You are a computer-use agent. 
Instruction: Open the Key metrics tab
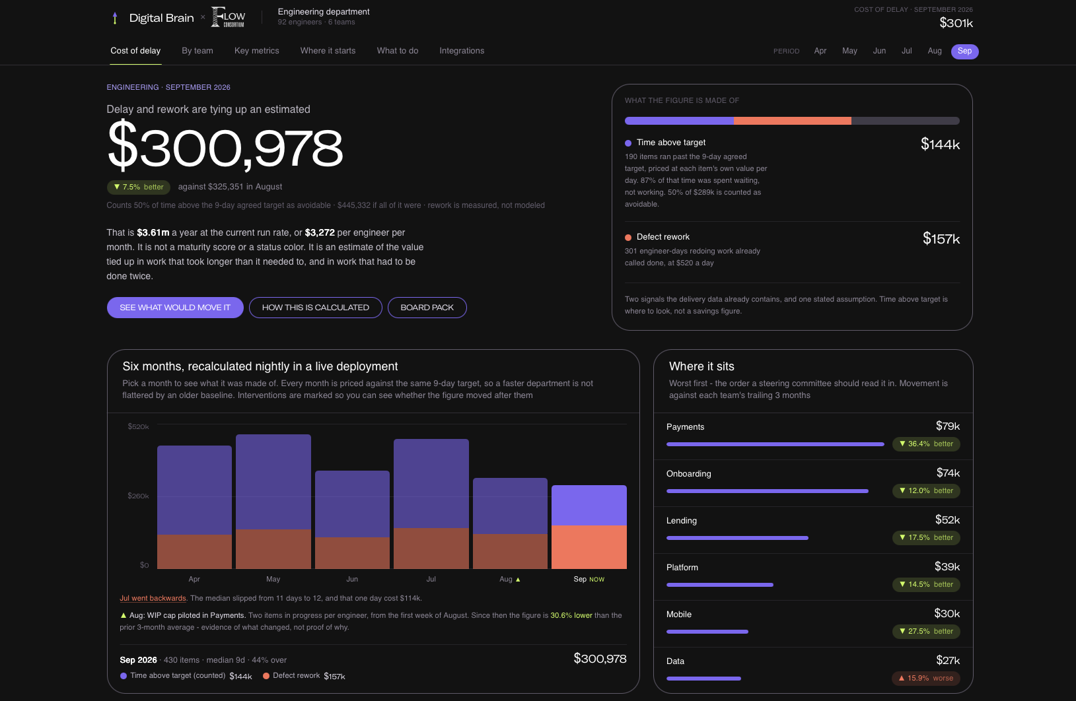257,51
